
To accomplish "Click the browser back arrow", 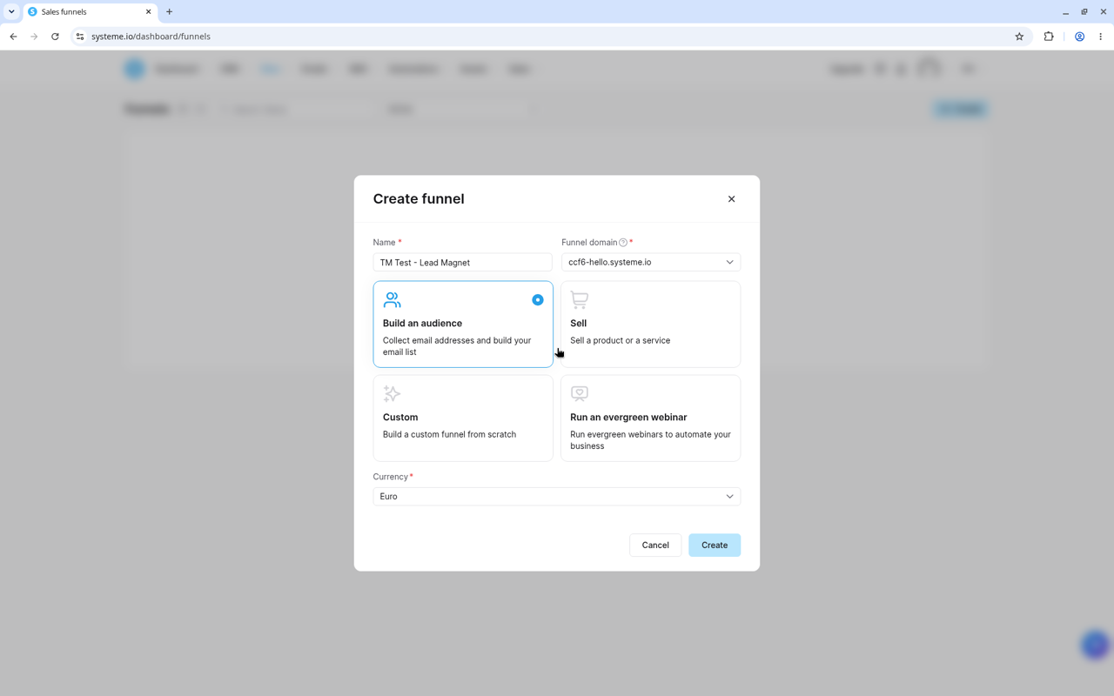I will click(x=13, y=37).
